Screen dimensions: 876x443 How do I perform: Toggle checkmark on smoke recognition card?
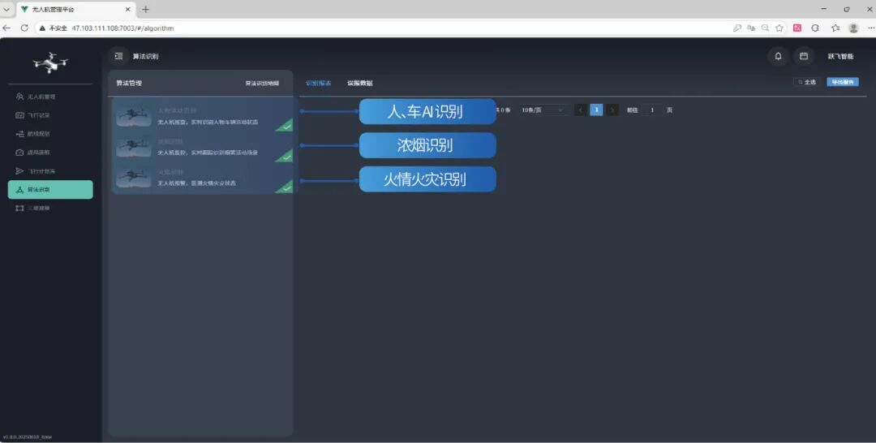pyautogui.click(x=285, y=156)
